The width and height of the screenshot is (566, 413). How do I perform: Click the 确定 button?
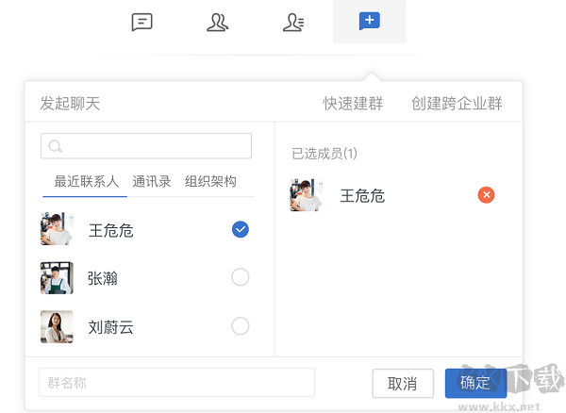coord(475,384)
